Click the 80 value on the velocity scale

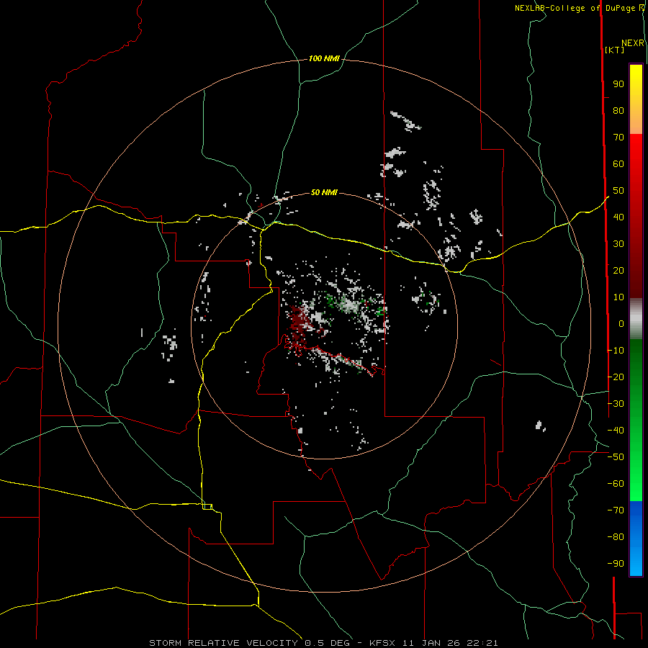618,111
